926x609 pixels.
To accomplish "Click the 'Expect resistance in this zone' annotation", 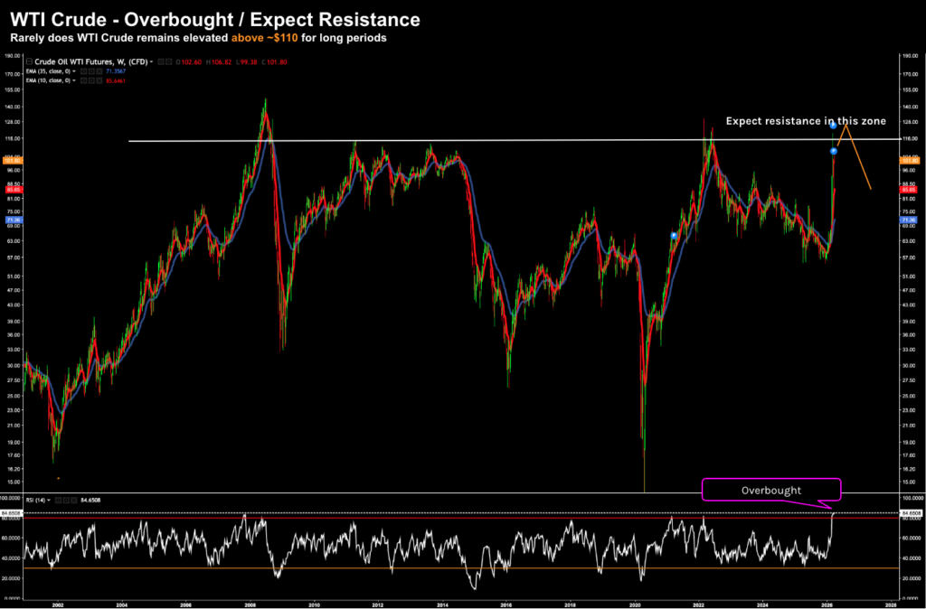I will click(805, 120).
